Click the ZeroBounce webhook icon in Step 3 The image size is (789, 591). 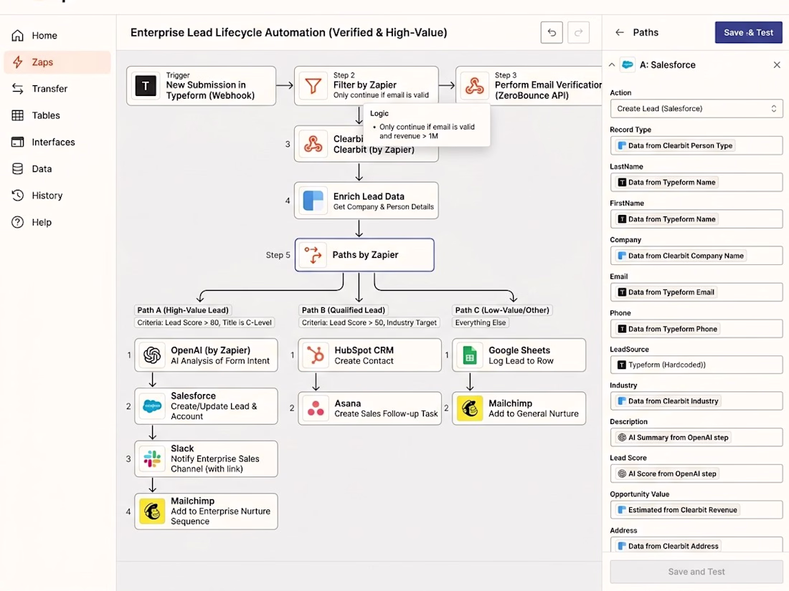[474, 86]
